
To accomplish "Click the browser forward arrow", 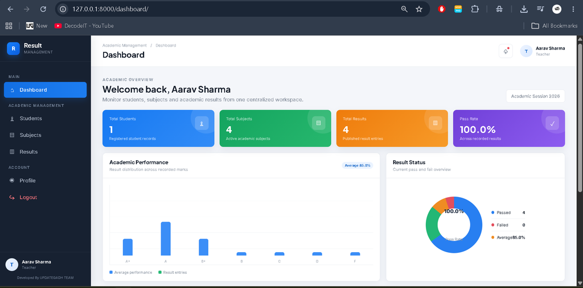I will click(x=26, y=9).
